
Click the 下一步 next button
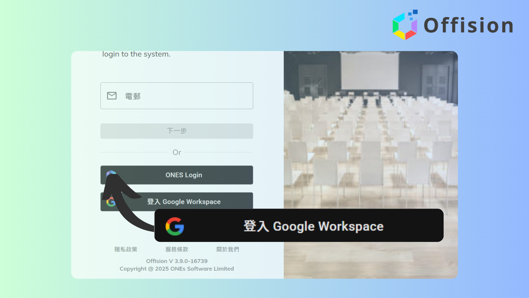pos(177,131)
